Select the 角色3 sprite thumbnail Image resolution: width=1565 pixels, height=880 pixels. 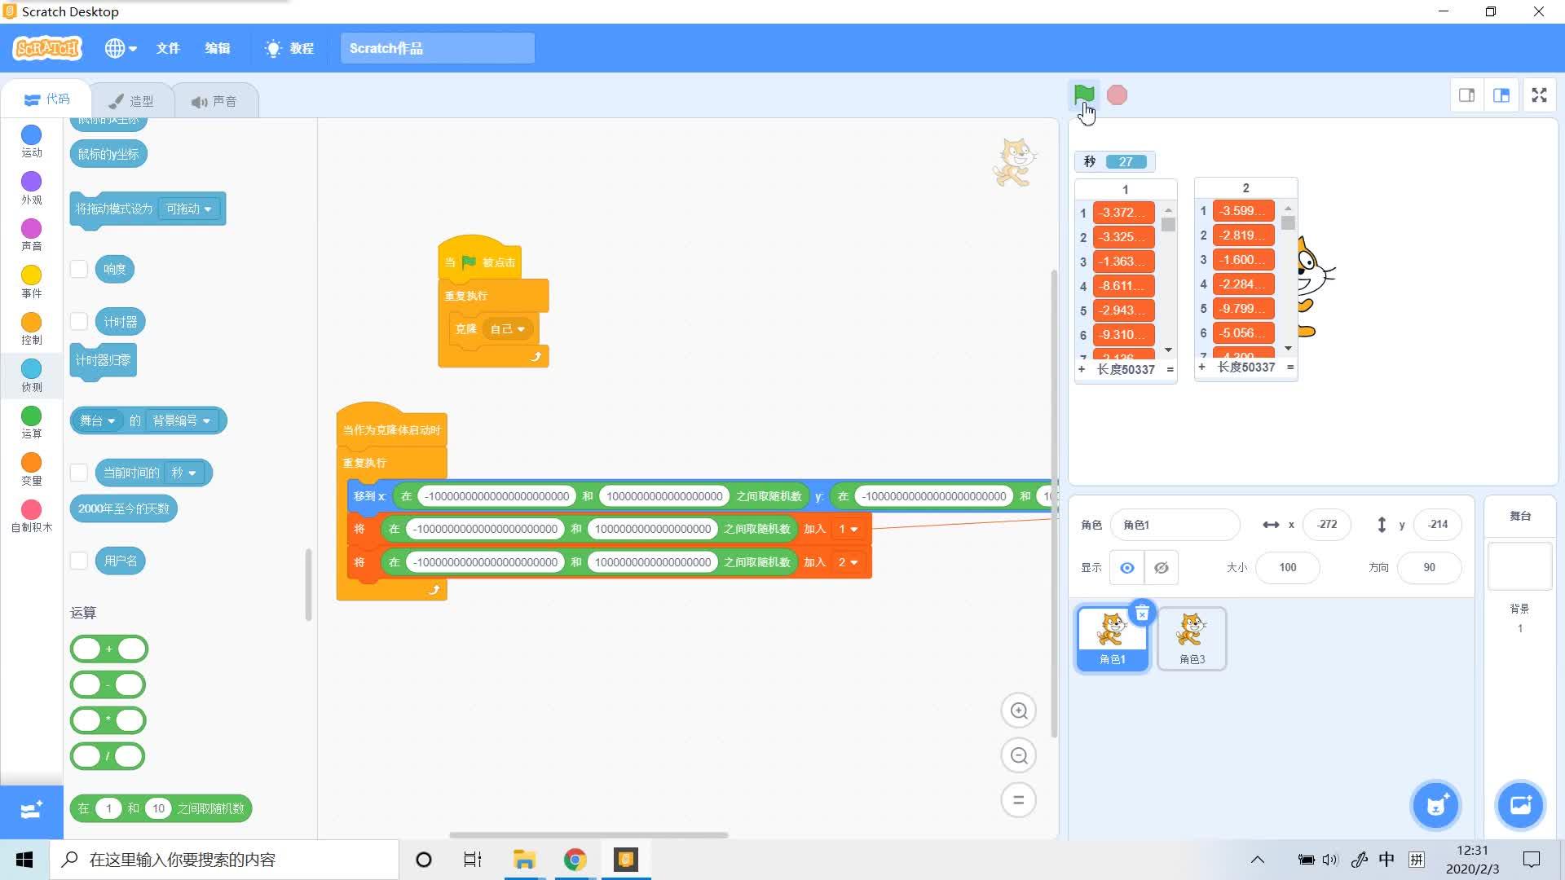pos(1192,638)
